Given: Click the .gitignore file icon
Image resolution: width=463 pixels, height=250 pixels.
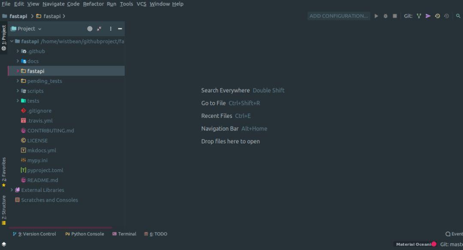Looking at the screenshot, I should (23, 111).
